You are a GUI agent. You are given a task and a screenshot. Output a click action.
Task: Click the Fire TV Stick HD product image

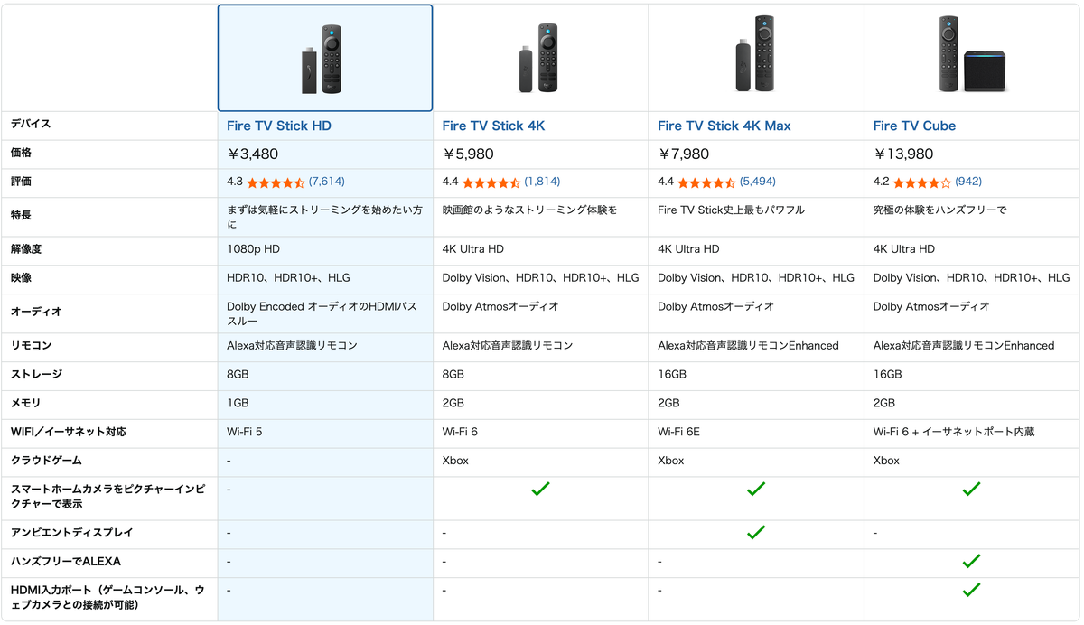(x=324, y=60)
